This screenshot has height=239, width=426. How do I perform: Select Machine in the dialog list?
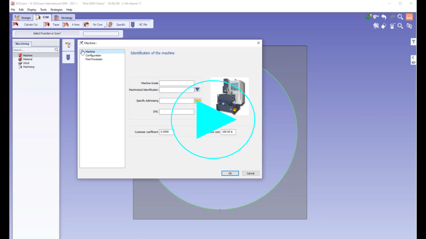(x=90, y=51)
